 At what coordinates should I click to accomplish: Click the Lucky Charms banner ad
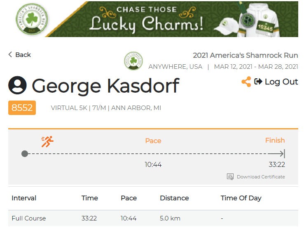(x=152, y=19)
